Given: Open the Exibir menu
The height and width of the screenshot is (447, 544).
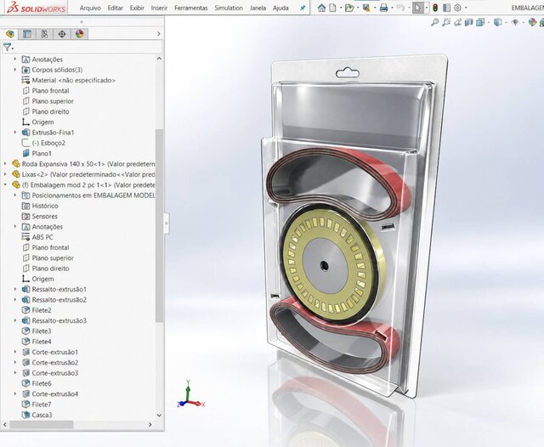Looking at the screenshot, I should point(137,8).
